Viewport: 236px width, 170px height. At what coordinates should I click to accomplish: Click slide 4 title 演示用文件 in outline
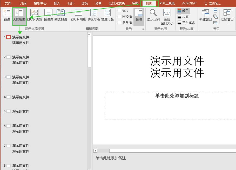tap(21, 97)
